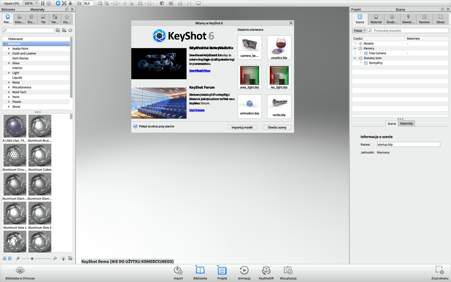The width and height of the screenshot is (451, 282).
Task: Click the monitor icon in the top toolbar
Action: tap(198, 3)
